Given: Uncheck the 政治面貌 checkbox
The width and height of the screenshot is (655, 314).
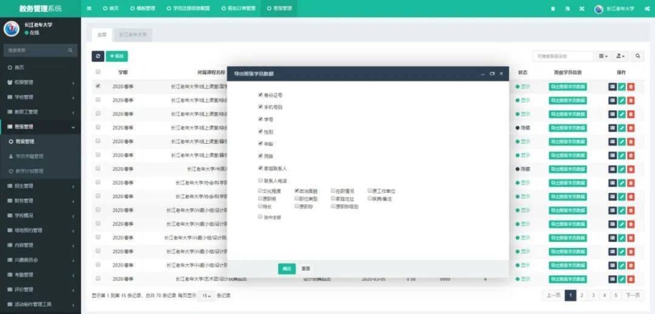Looking at the screenshot, I should coord(297,191).
